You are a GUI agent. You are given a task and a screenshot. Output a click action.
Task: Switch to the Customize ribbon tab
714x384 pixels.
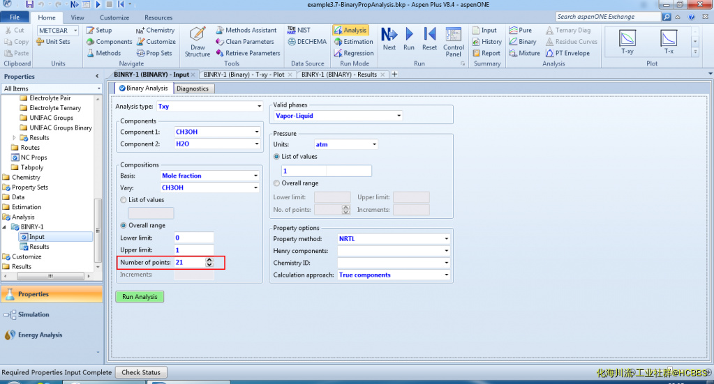point(114,17)
